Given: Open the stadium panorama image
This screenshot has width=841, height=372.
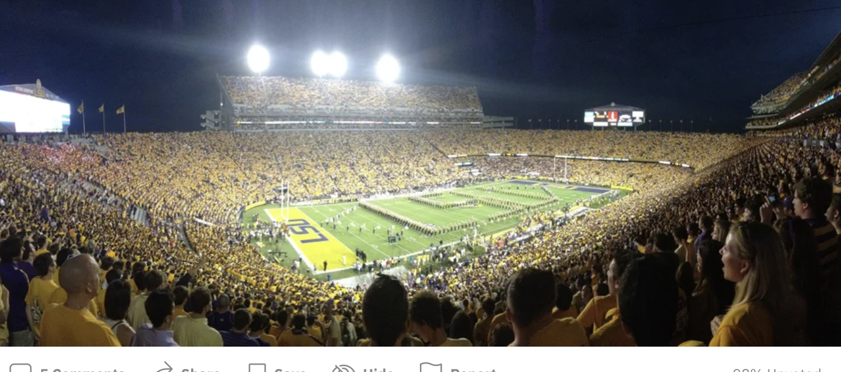Looking at the screenshot, I should (x=420, y=173).
